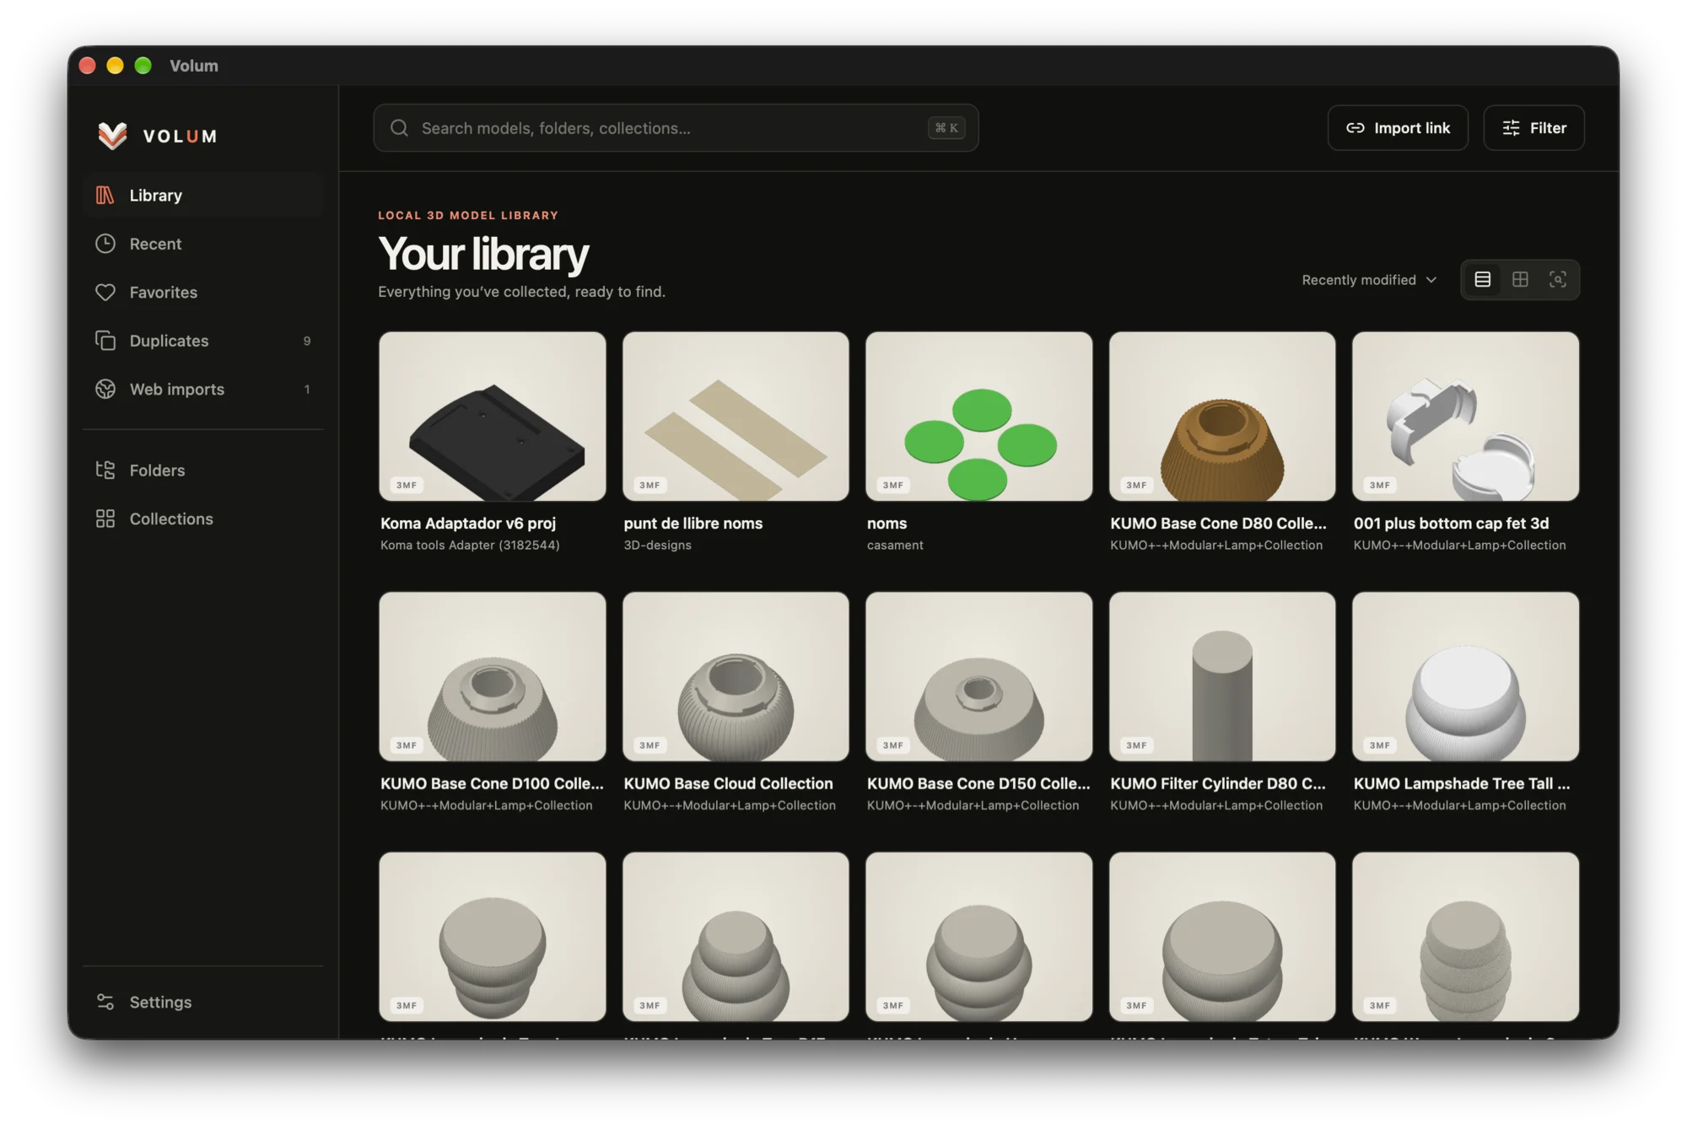Image resolution: width=1687 pixels, height=1129 pixels.
Task: Click the Recent clock icon
Action: click(x=105, y=244)
